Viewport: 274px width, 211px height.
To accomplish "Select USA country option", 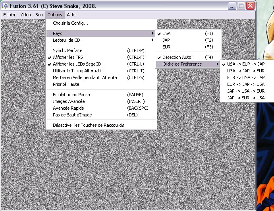I will (x=189, y=33).
